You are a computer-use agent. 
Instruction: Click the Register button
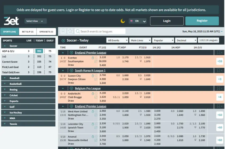pos(202,21)
